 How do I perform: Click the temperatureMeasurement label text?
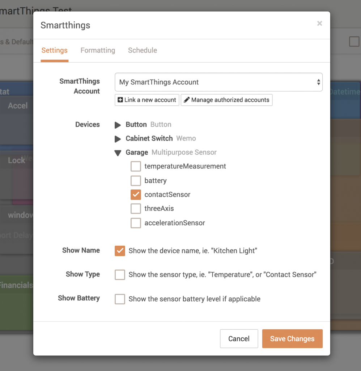(185, 166)
